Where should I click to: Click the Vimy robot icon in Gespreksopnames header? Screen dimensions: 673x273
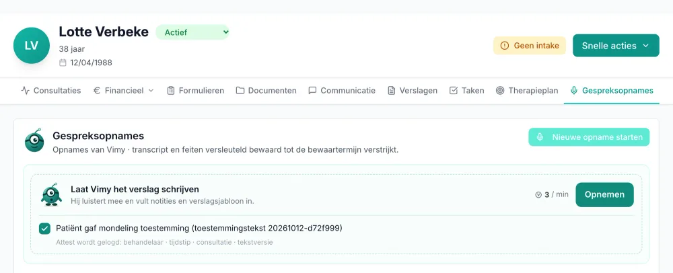[x=34, y=140]
